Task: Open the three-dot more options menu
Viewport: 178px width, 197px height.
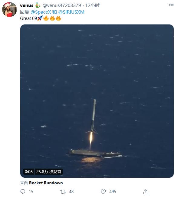Action: [x=171, y=5]
